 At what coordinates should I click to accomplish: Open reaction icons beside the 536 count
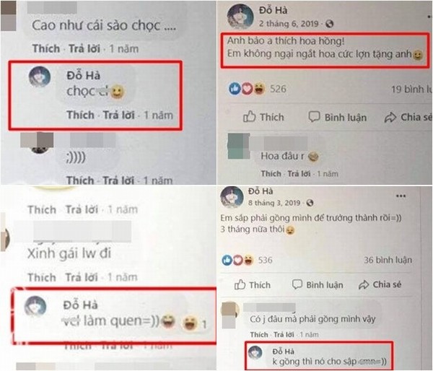(237, 260)
